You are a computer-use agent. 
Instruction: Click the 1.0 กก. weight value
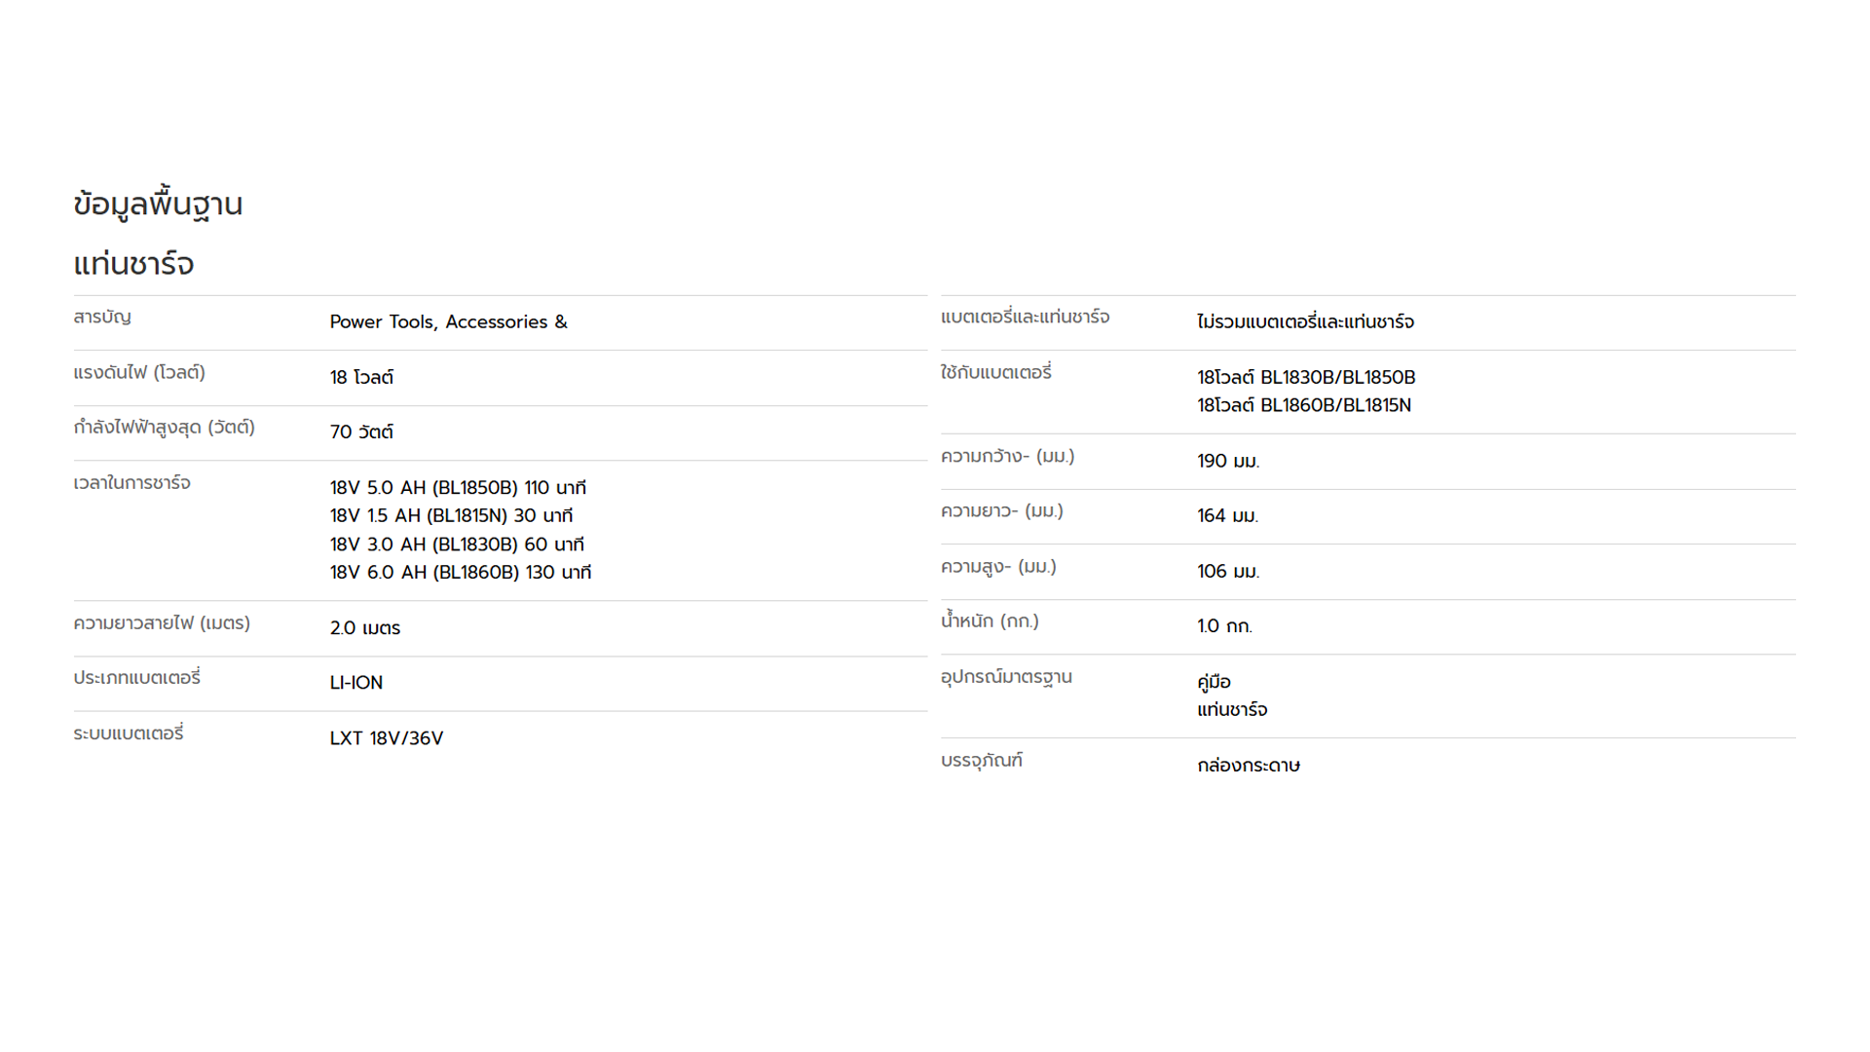1224,626
